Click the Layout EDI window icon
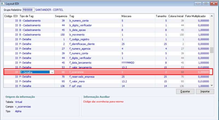 (3, 4)
